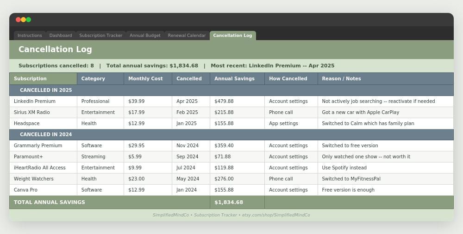
Task: Click the Apple CarPlay note cell
Action: tap(386, 113)
